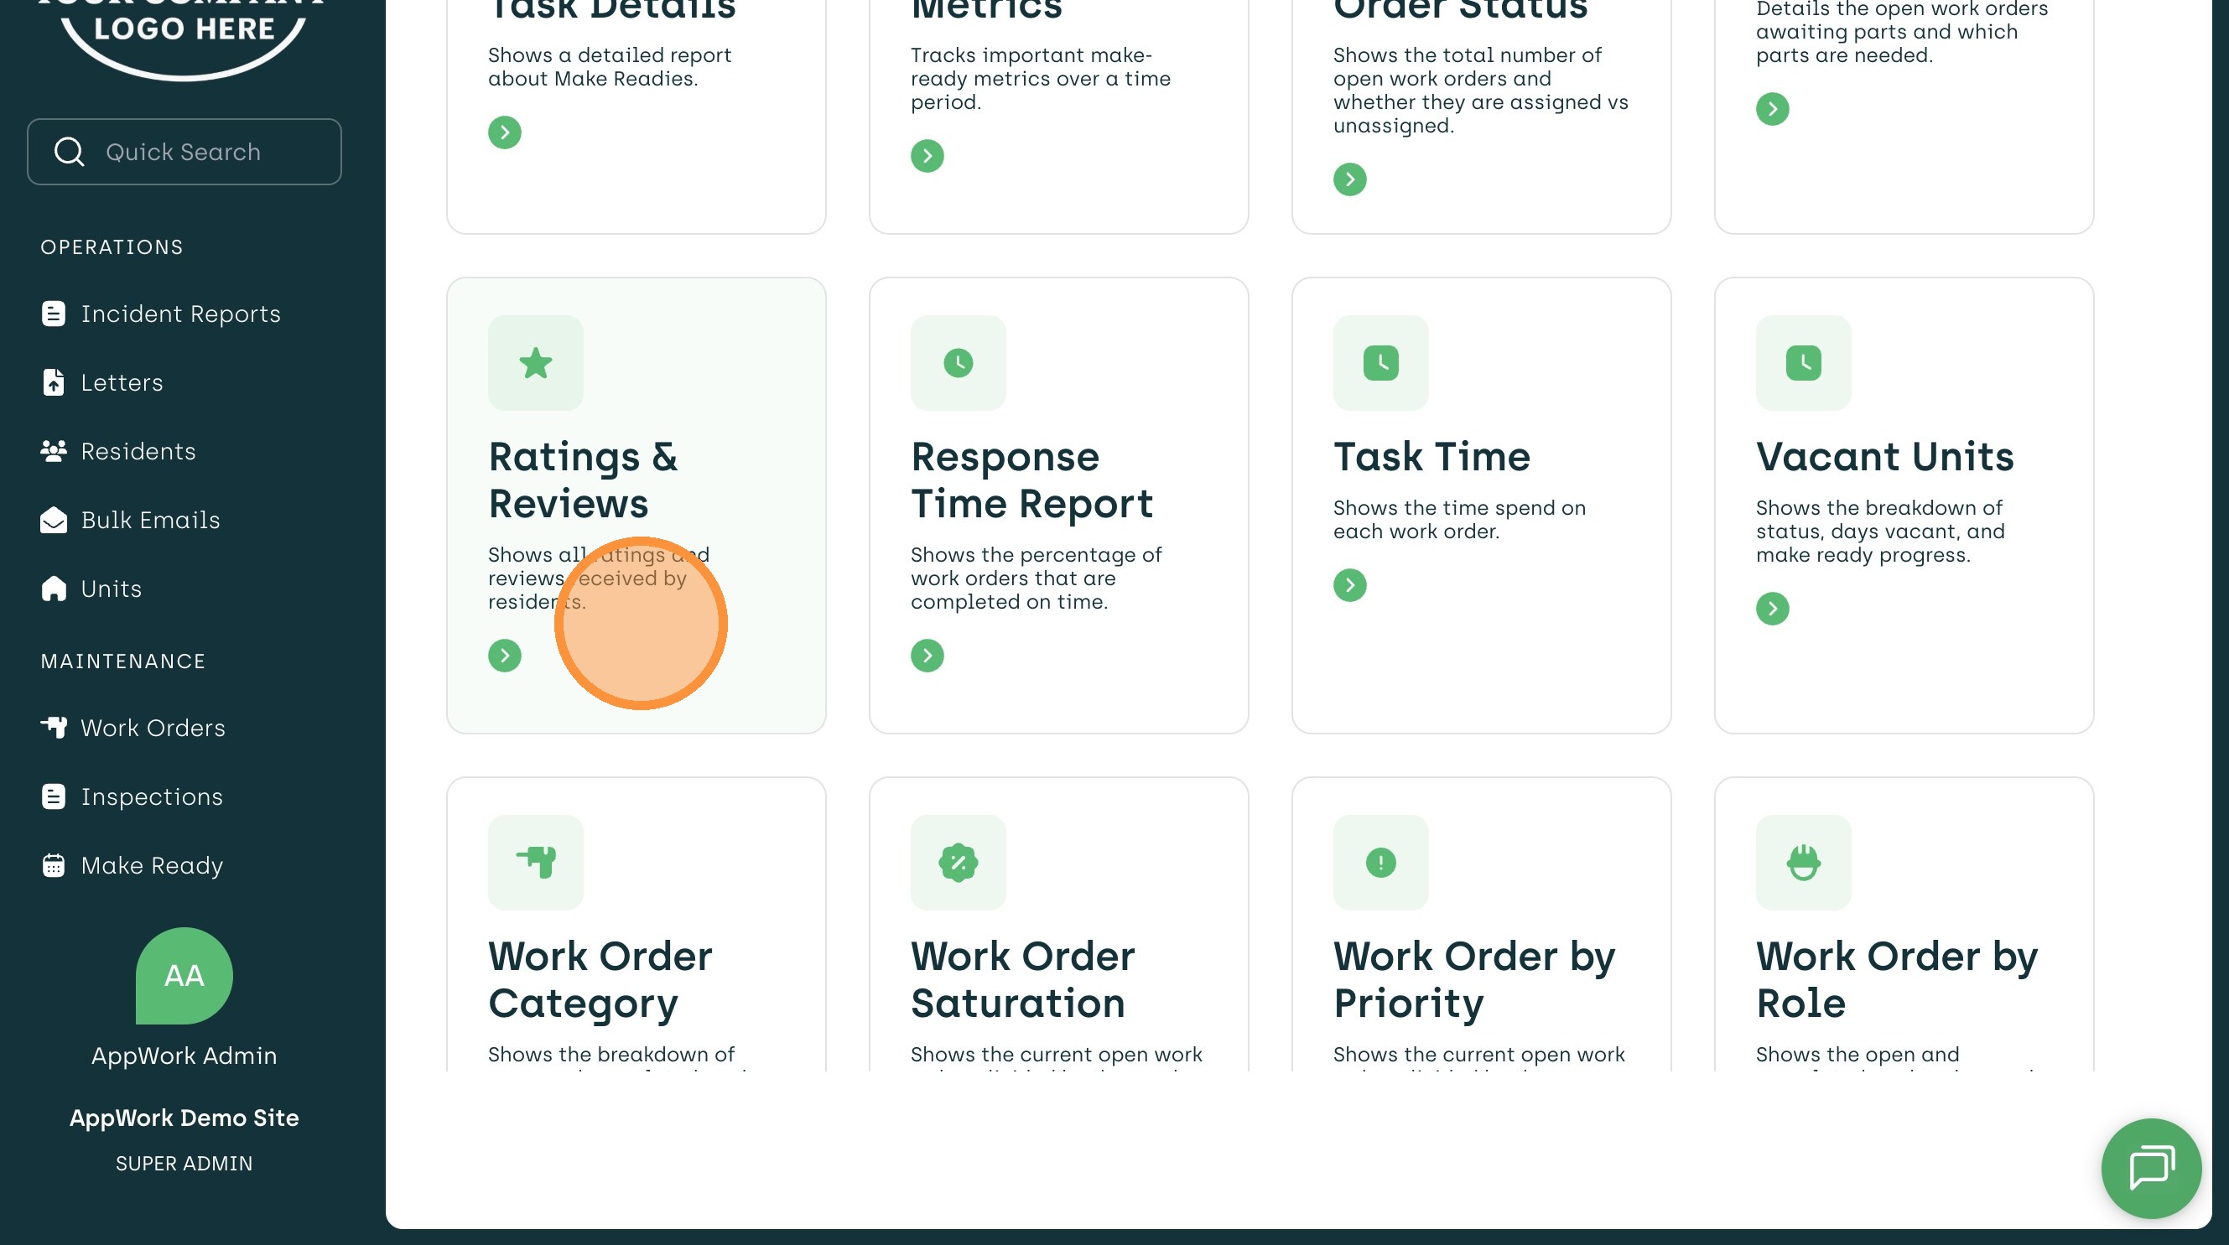Open chat support bubble icon

point(2150,1167)
